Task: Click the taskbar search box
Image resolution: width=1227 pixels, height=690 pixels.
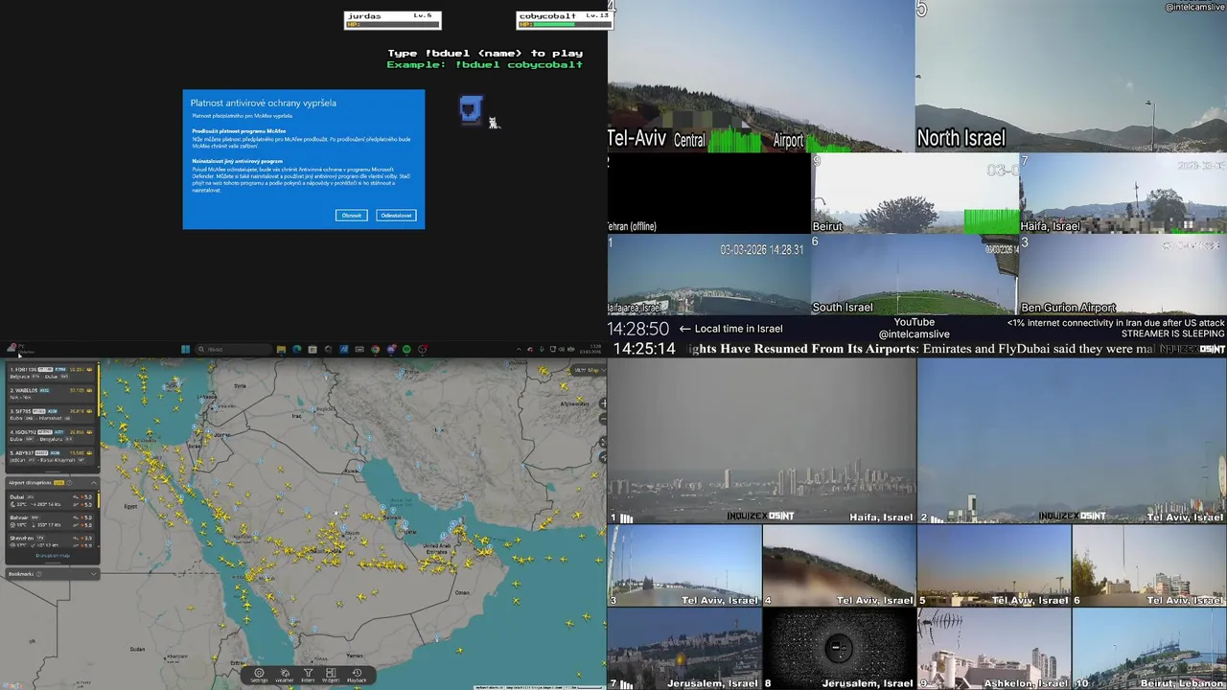Action: pos(234,350)
